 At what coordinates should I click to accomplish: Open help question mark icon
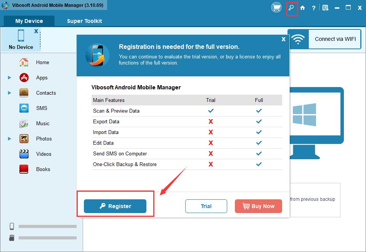(314, 8)
